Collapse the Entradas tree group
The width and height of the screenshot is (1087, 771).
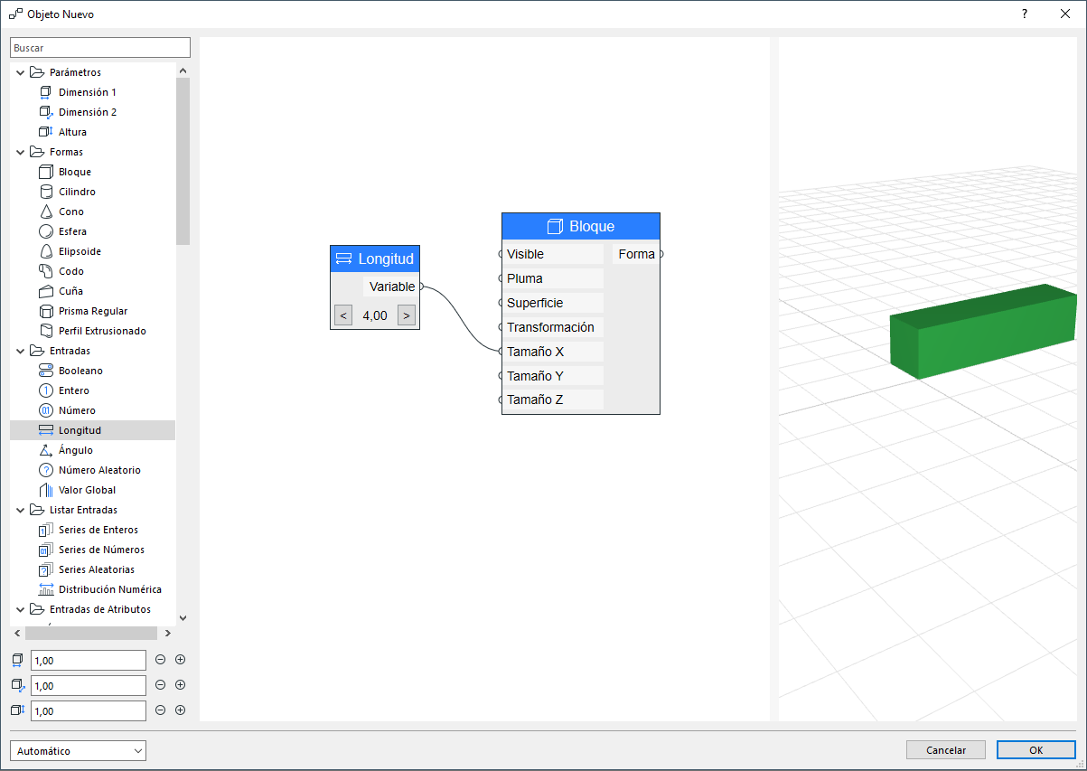pyautogui.click(x=21, y=351)
